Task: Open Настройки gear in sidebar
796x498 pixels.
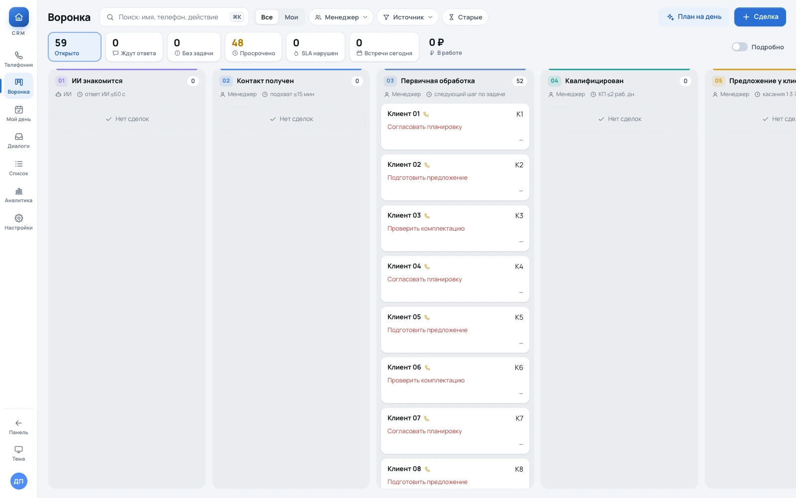Action: (x=18, y=222)
